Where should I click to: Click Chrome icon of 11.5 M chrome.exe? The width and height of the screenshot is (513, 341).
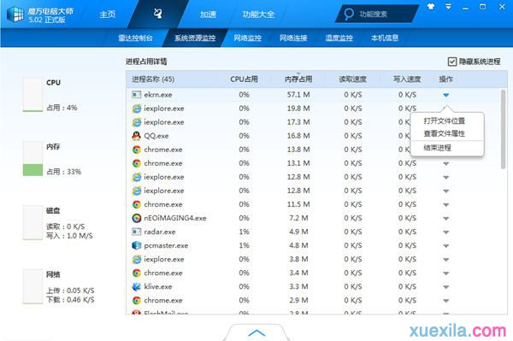(x=136, y=204)
